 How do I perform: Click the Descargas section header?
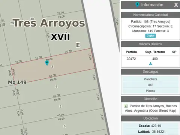150,72
